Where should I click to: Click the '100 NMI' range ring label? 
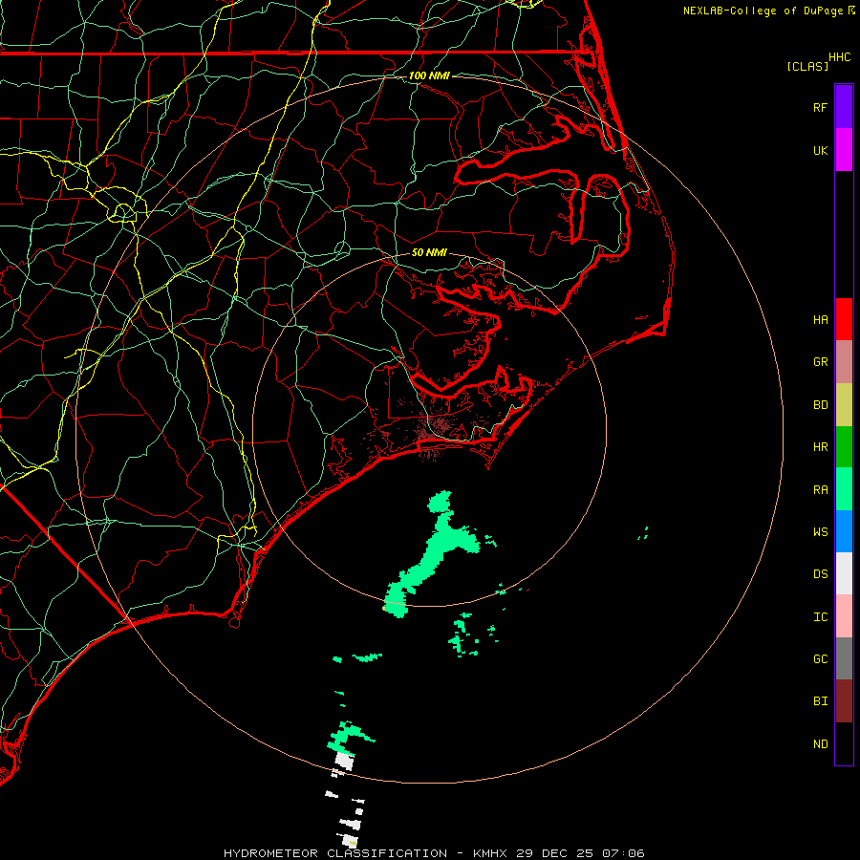click(x=429, y=75)
